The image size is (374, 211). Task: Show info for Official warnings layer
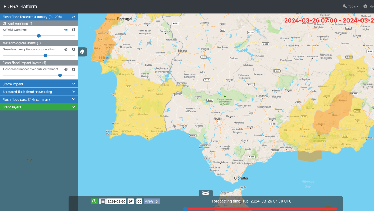pyautogui.click(x=73, y=30)
